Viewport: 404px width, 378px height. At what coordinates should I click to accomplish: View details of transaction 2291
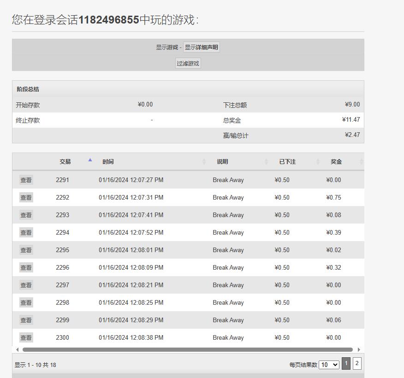pyautogui.click(x=26, y=180)
